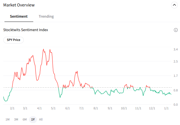Click the 8/1 date label on axis
The height and width of the screenshot is (125, 180).
point(96,108)
